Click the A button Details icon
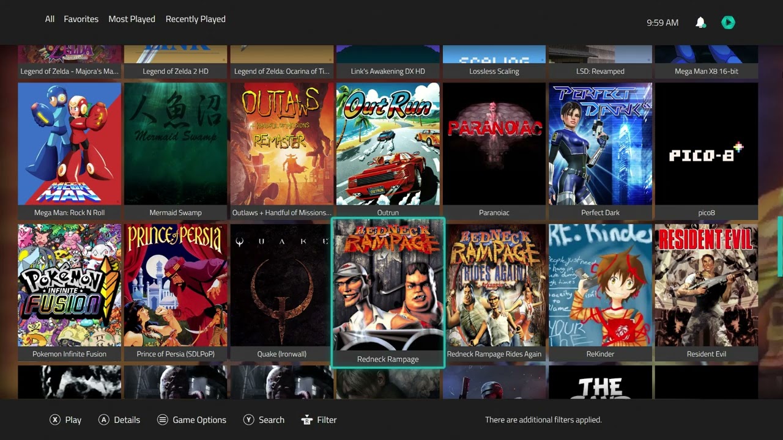The image size is (783, 440). coord(104,420)
